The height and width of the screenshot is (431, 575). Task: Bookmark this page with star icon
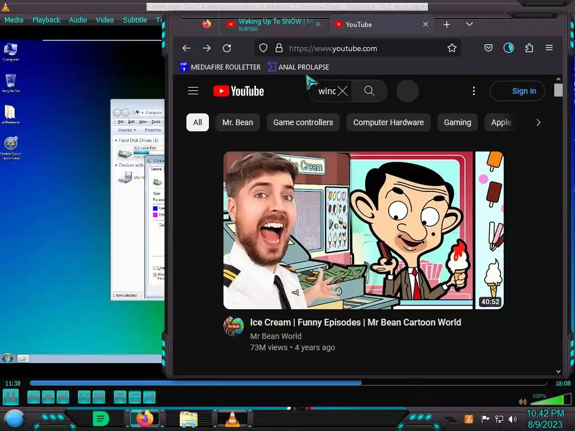(452, 48)
